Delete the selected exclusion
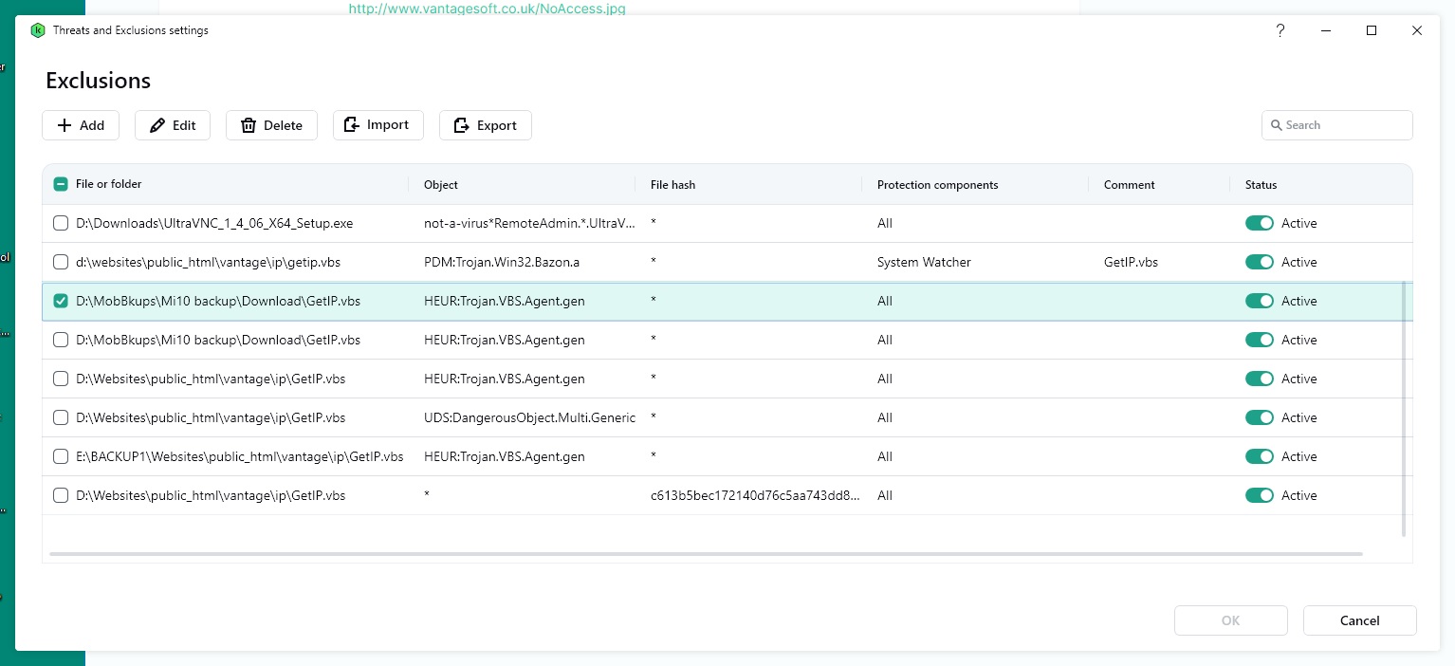The image size is (1455, 666). (271, 125)
